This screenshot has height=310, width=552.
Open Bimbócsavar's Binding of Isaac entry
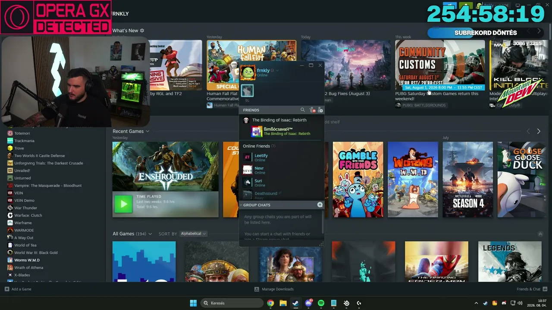pos(281,131)
